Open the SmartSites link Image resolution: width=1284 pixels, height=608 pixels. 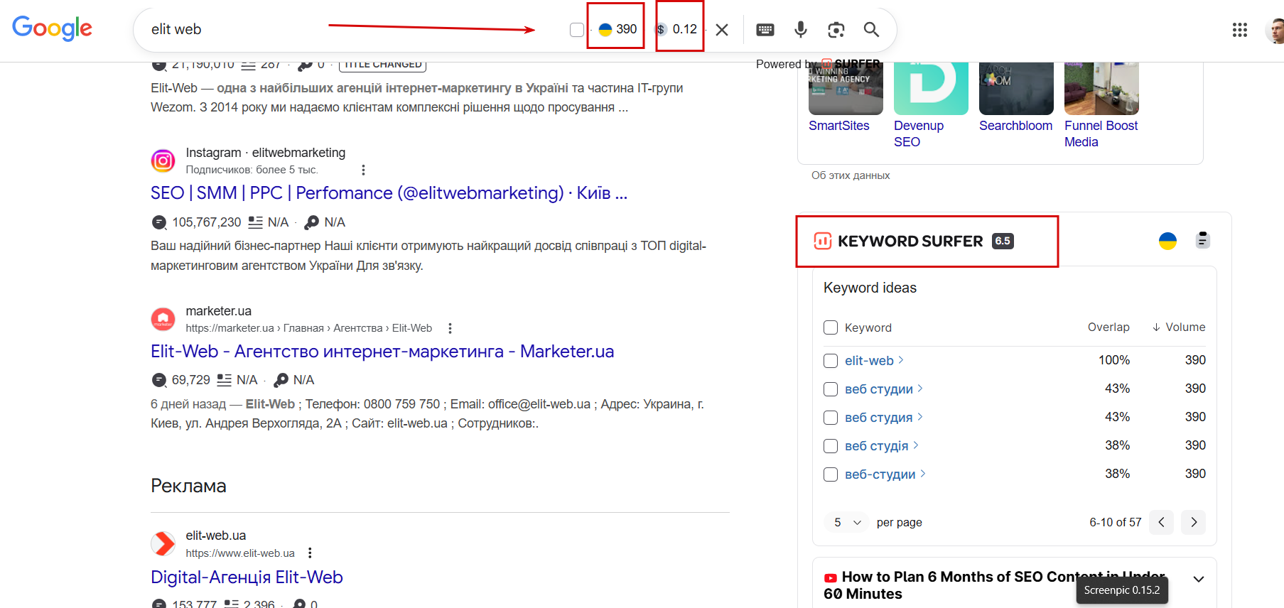point(838,126)
